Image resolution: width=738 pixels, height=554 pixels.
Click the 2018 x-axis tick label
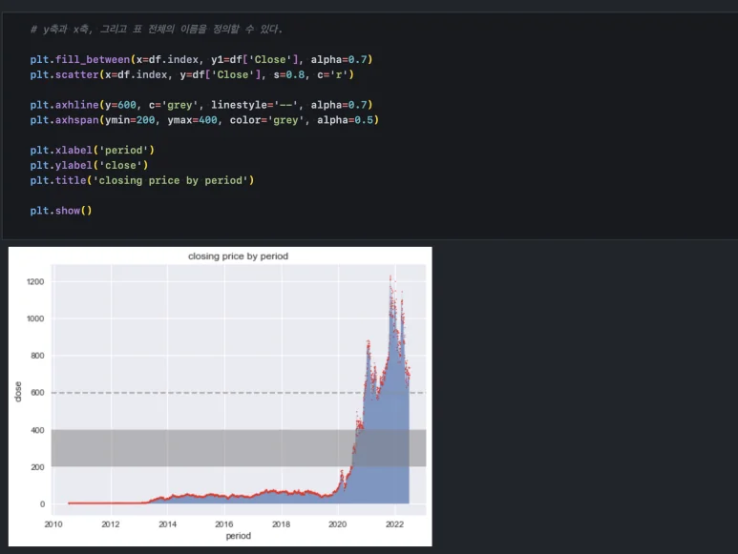point(281,524)
